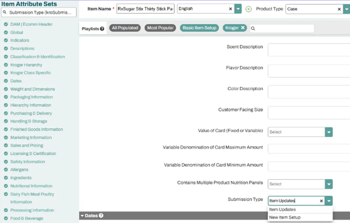Open Kroger Hierarchy attribute set

[x=26, y=65]
